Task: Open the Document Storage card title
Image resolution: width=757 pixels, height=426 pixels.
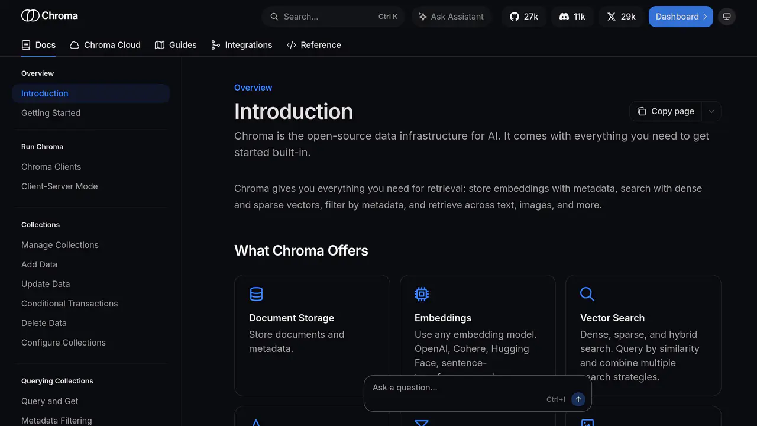Action: tap(292, 318)
